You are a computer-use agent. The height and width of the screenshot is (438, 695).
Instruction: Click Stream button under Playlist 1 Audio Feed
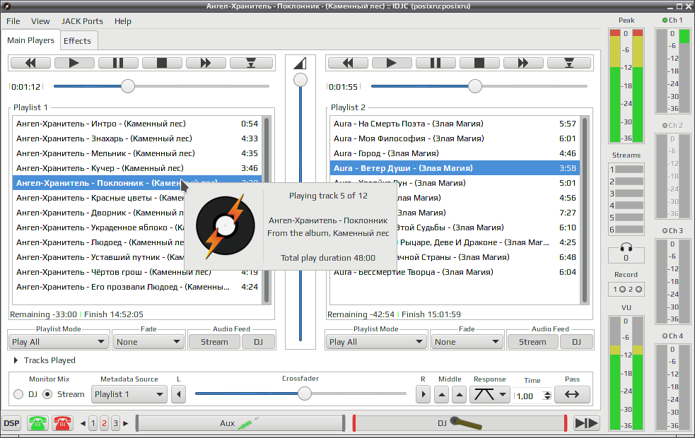(x=214, y=342)
